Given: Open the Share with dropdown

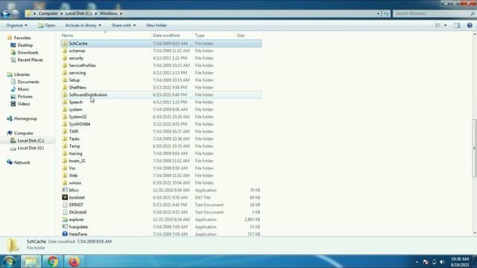Looking at the screenshot, I should tap(124, 25).
